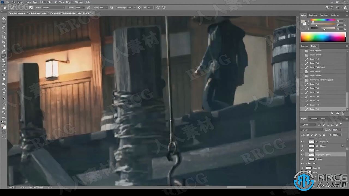This screenshot has height=196, width=349.
Task: Open the layer Kind filter dropdown
Action: pos(308,125)
